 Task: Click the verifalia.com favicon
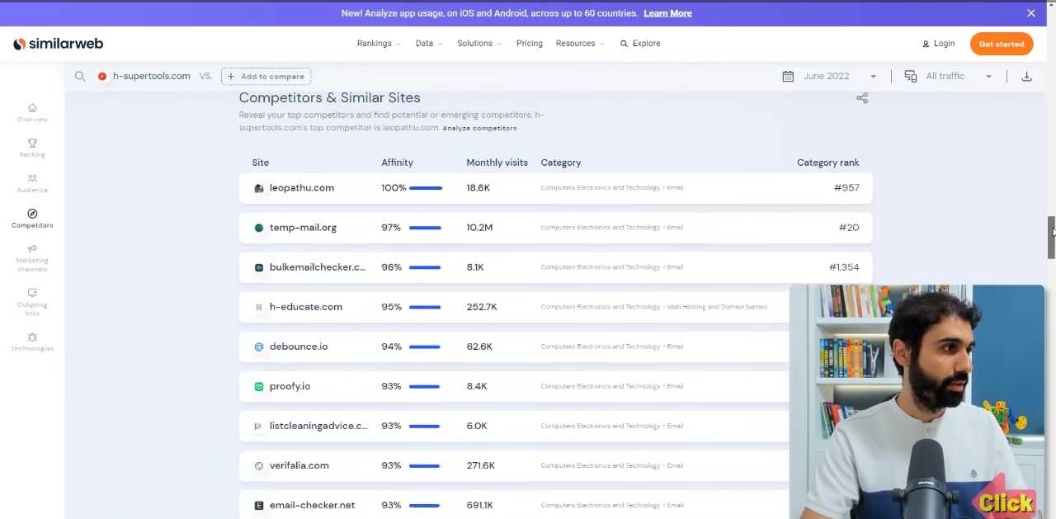coord(259,465)
